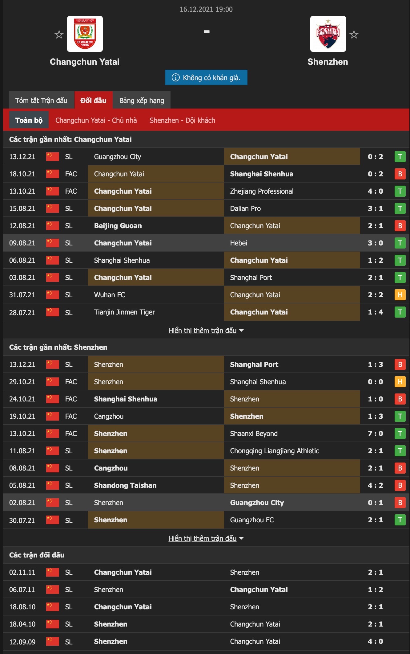Favorite Shenzhen using its star icon
Screen dimensions: 410x654
point(354,34)
